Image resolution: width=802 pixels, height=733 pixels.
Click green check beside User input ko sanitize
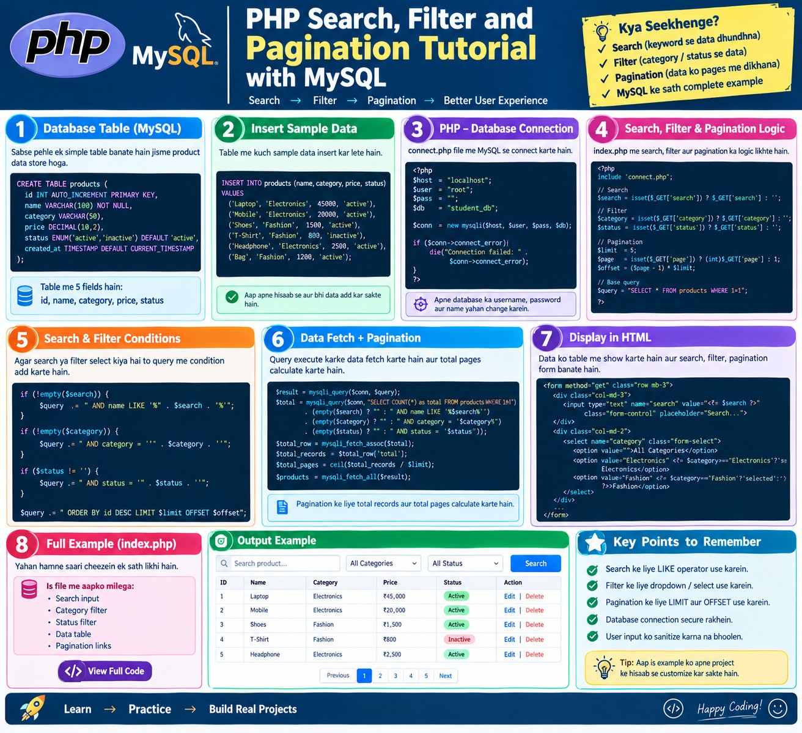[x=592, y=636]
